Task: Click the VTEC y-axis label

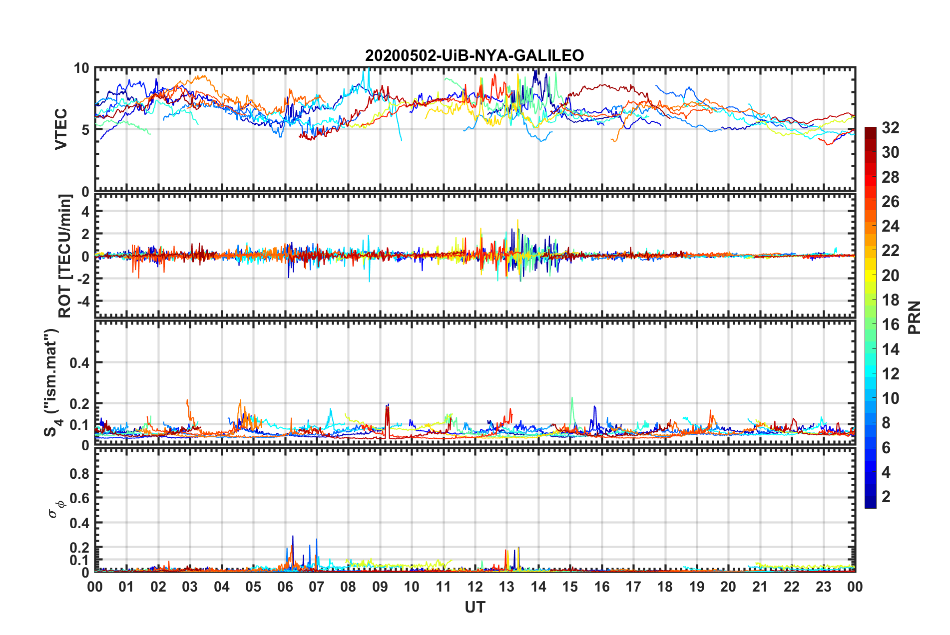Action: (61, 129)
